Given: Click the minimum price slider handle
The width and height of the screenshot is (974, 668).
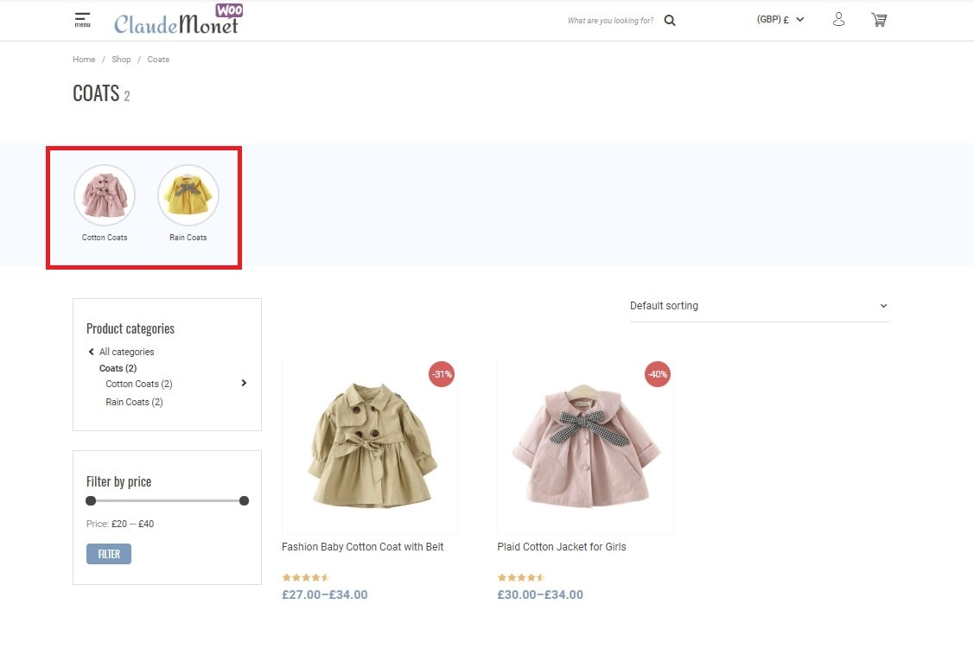Looking at the screenshot, I should 91,500.
